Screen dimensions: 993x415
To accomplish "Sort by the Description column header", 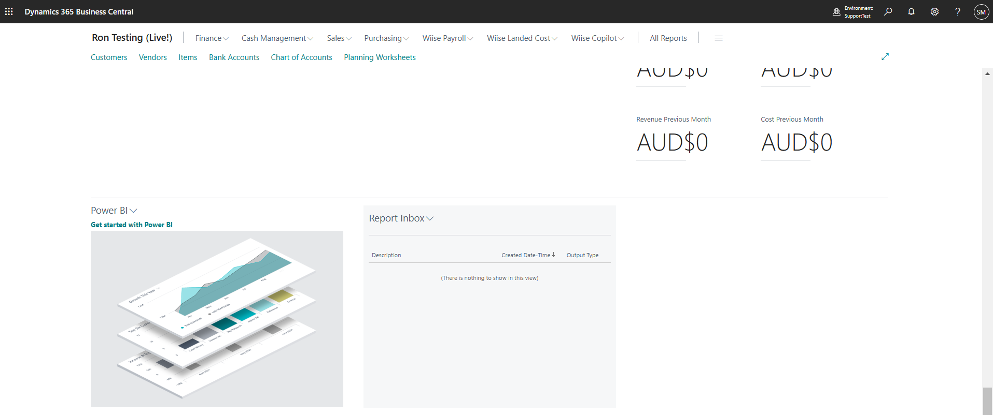I will (386, 255).
